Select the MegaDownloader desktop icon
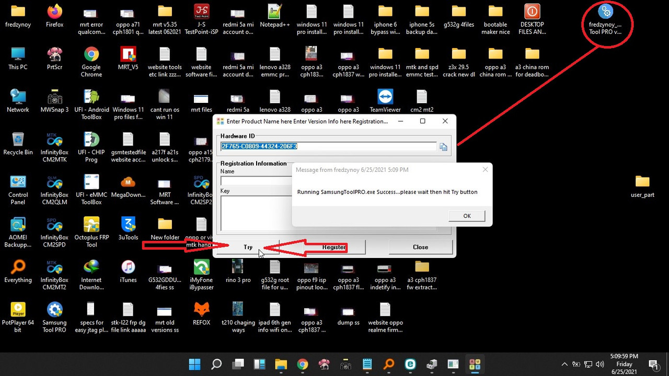 click(128, 186)
